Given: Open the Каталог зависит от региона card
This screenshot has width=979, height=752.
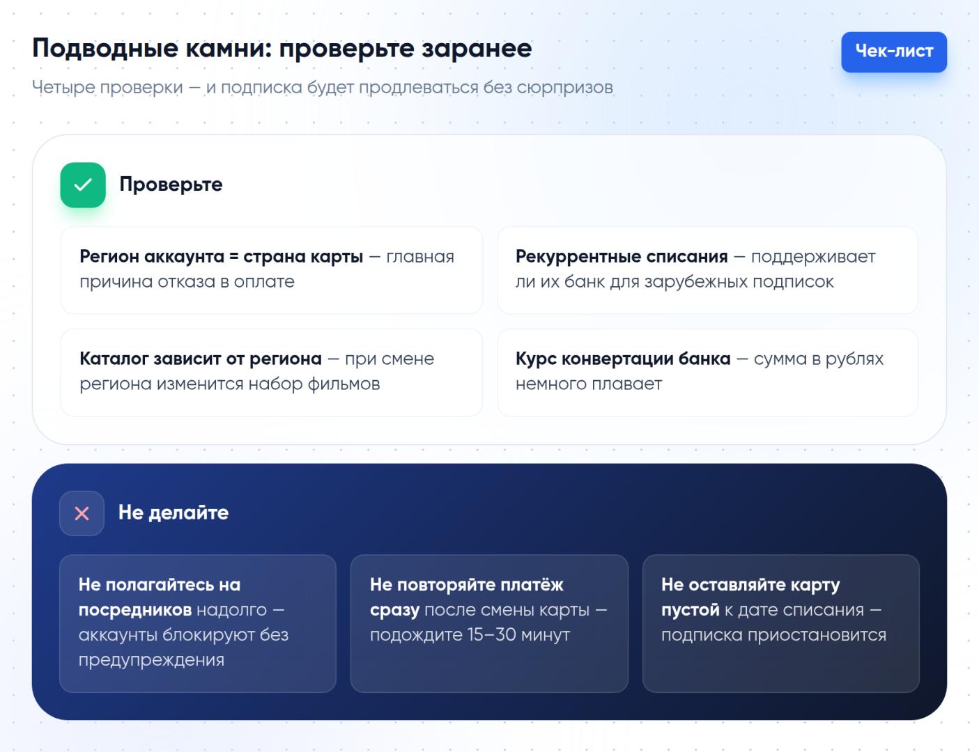Looking at the screenshot, I should point(272,373).
